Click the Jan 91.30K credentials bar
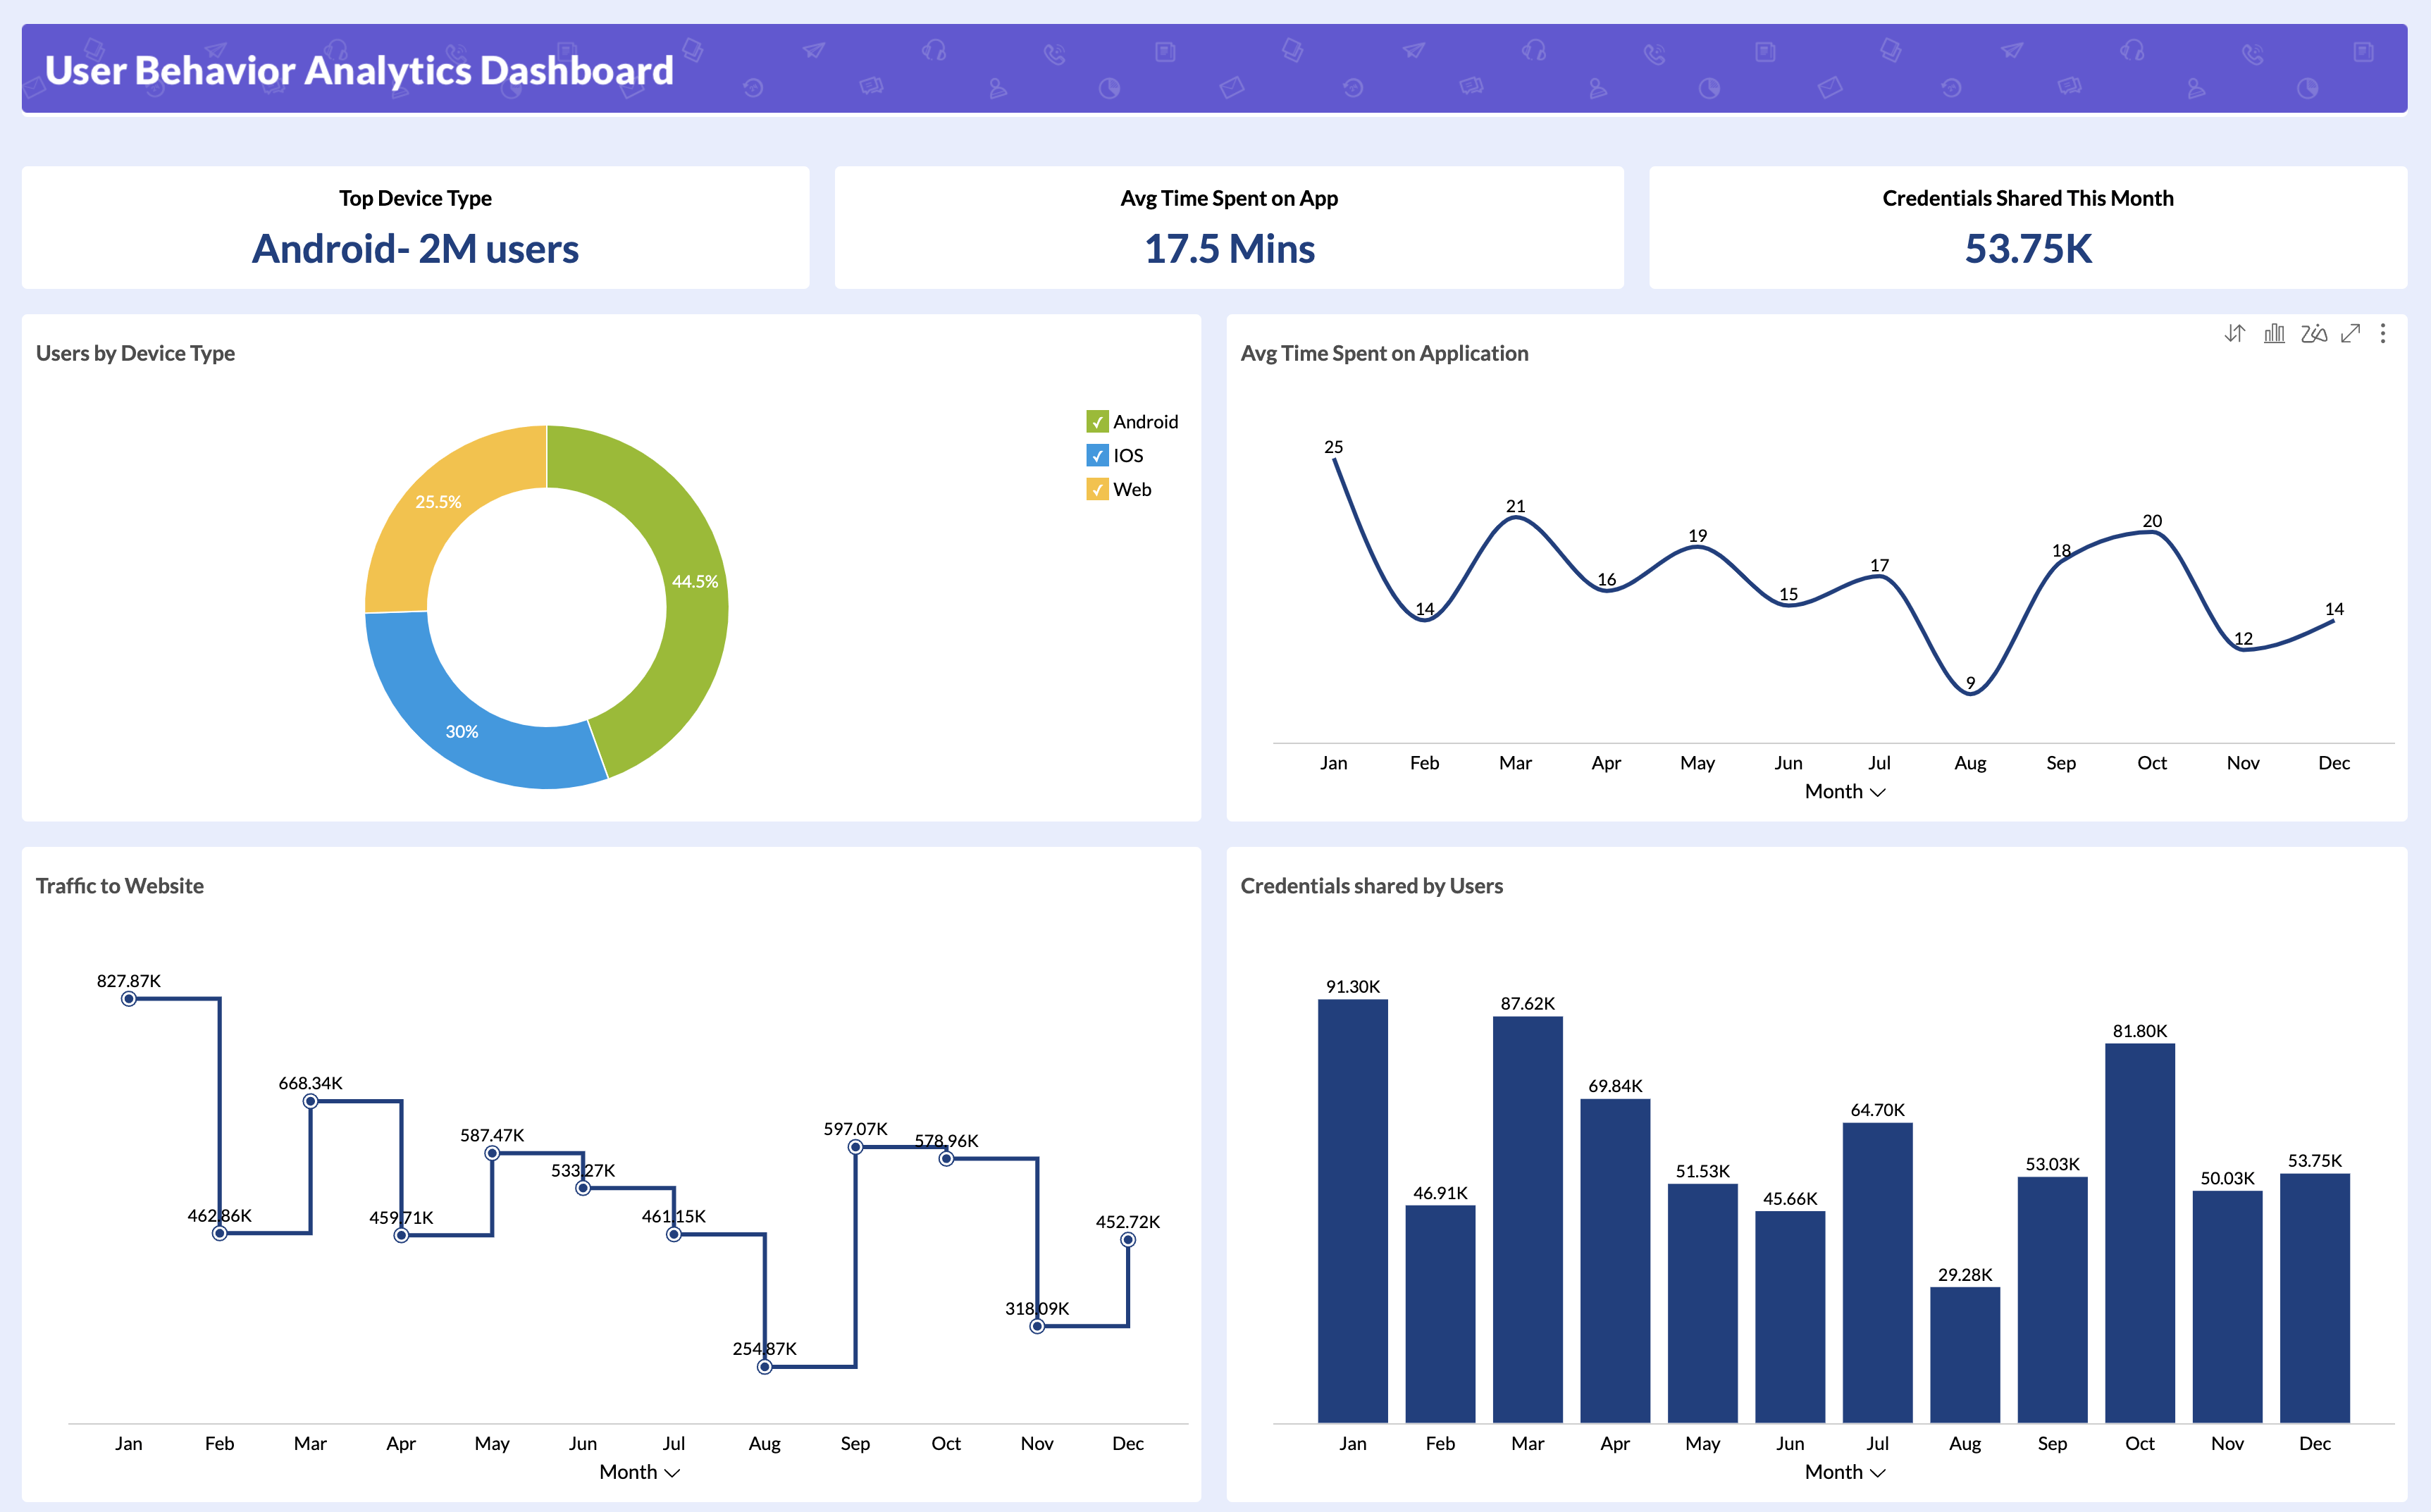Image resolution: width=2431 pixels, height=1512 pixels. coord(1352,1210)
